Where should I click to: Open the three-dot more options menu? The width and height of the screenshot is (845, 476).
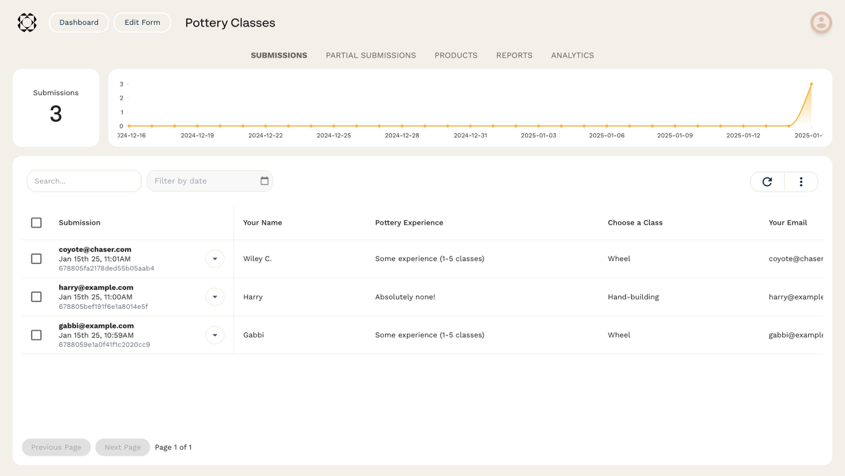(x=801, y=182)
